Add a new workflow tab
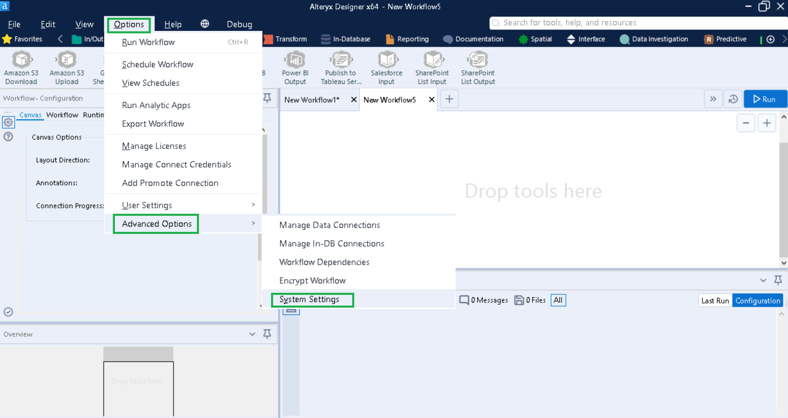This screenshot has width=788, height=418. 449,99
